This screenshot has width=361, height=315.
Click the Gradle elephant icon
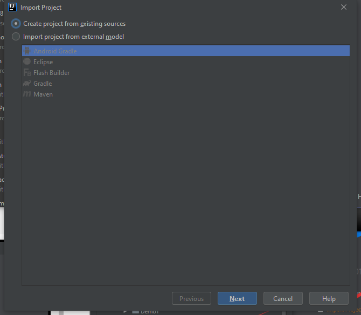click(27, 83)
